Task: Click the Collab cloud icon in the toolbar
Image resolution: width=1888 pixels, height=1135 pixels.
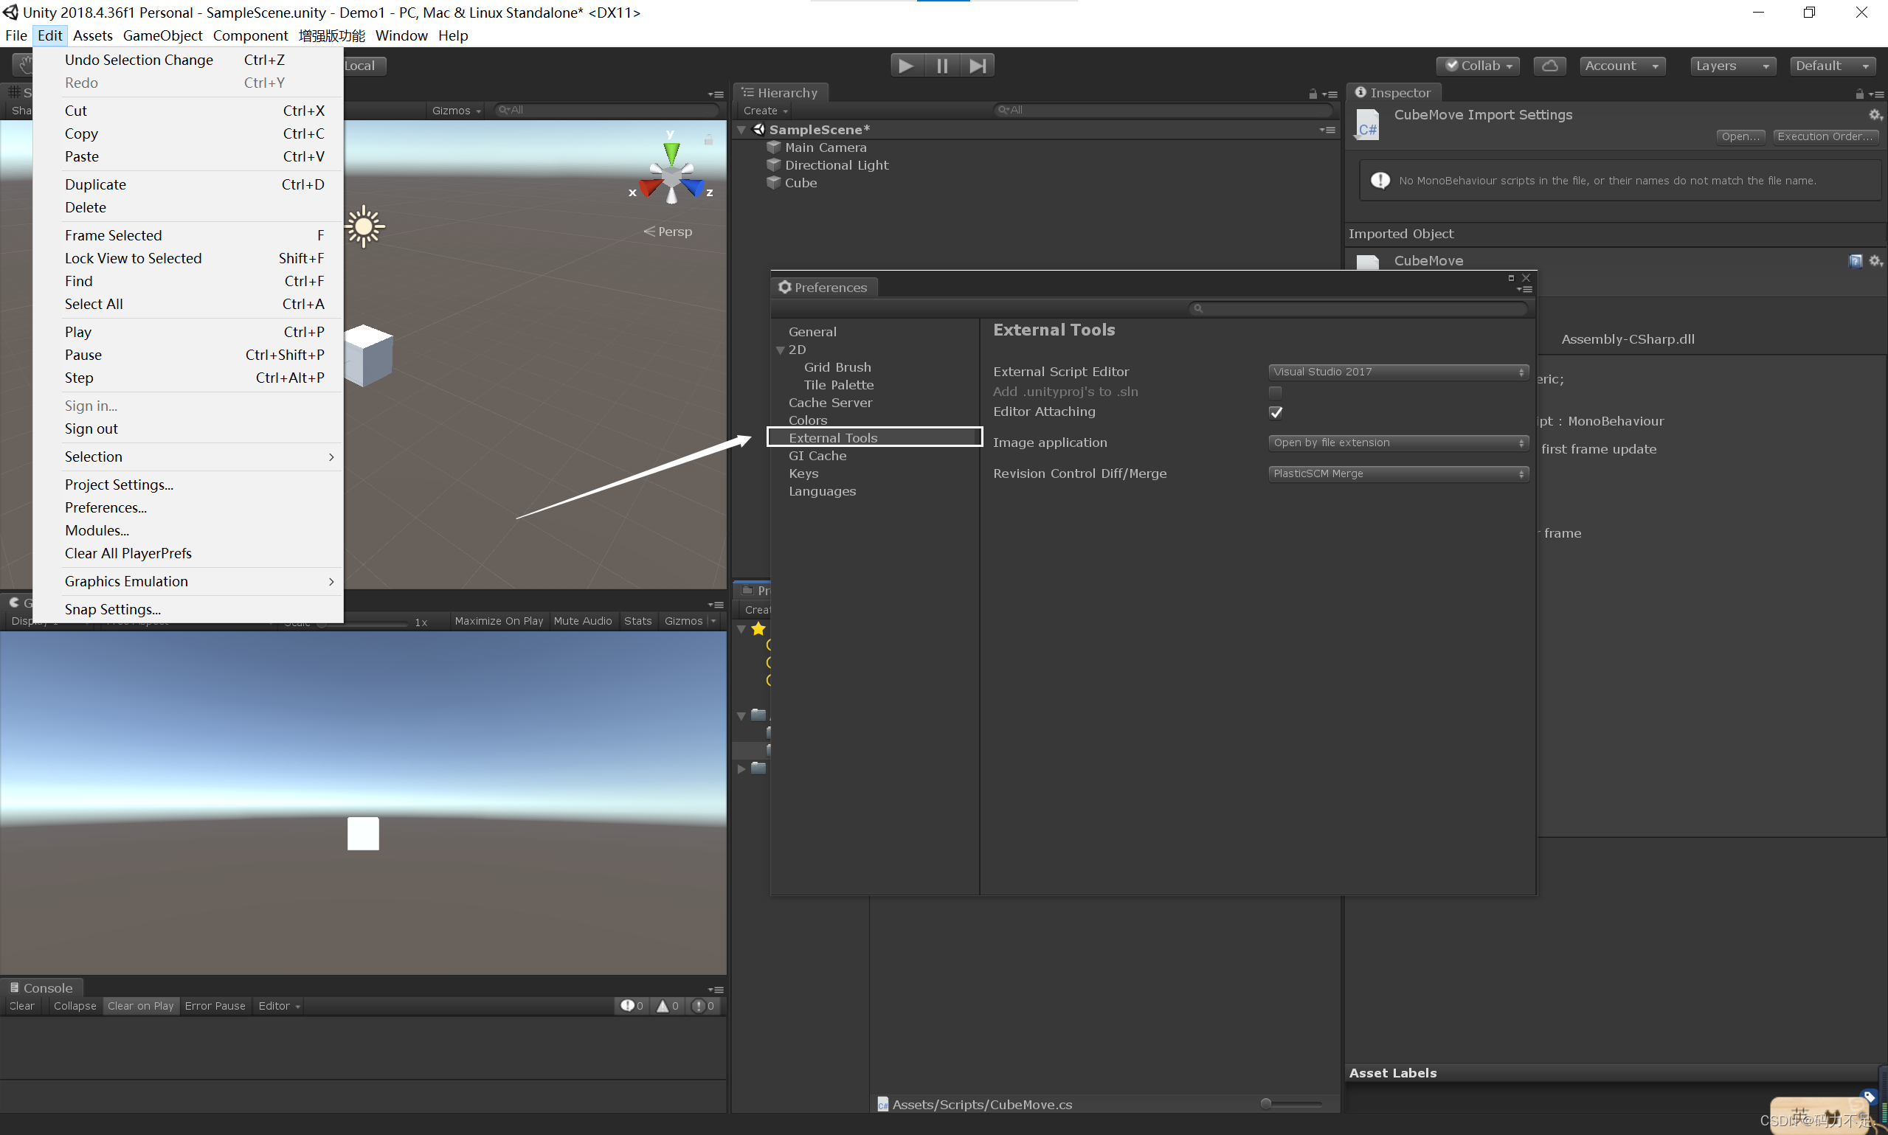Action: click(1550, 65)
